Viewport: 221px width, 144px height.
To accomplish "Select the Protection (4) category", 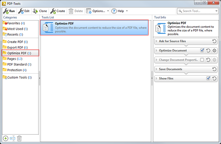I will pos(20,70).
